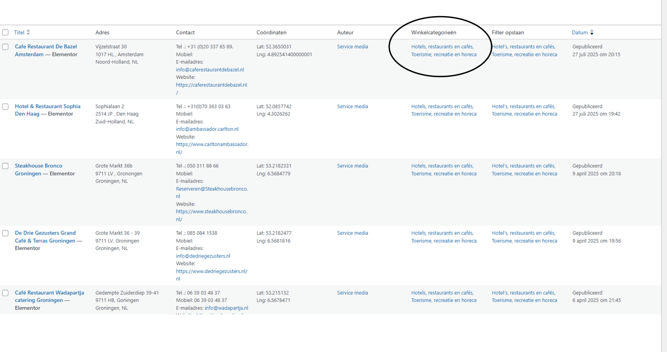Image resolution: width=667 pixels, height=352 pixels.
Task: Select checkbox for De Drie Gezusters
Action: pos(5,233)
